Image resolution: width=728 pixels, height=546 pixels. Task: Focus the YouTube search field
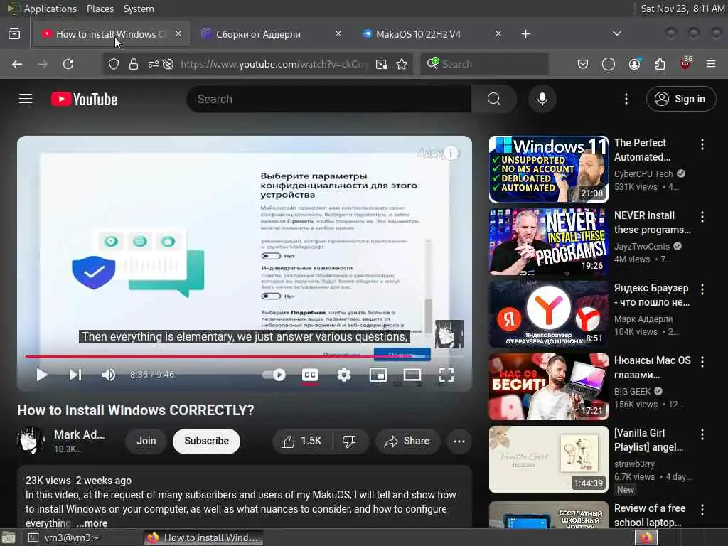tap(328, 99)
